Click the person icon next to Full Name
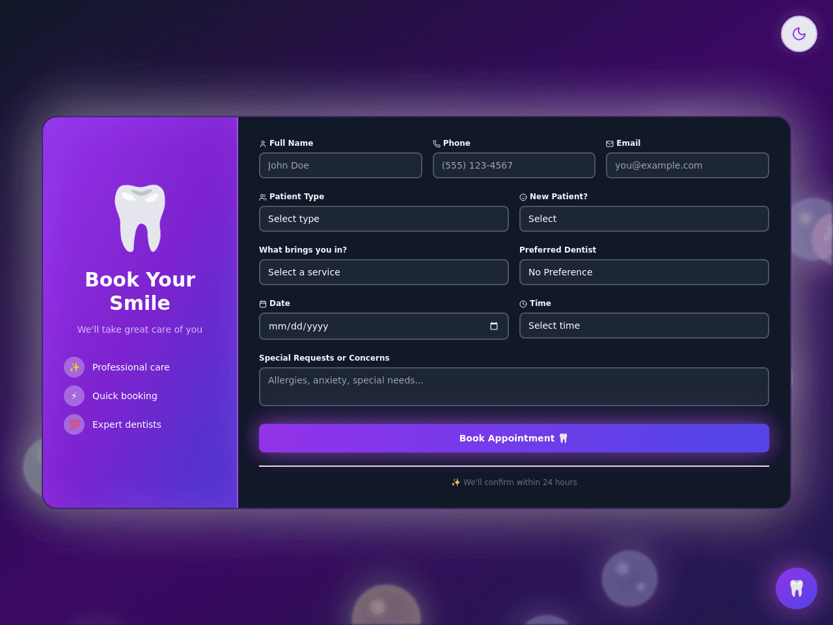The width and height of the screenshot is (833, 625). [263, 144]
